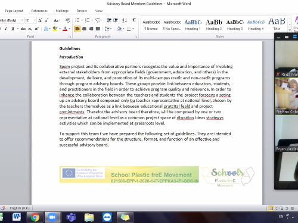Apply the Title style
The width and height of the screenshot is (298, 223).
pos(277,25)
